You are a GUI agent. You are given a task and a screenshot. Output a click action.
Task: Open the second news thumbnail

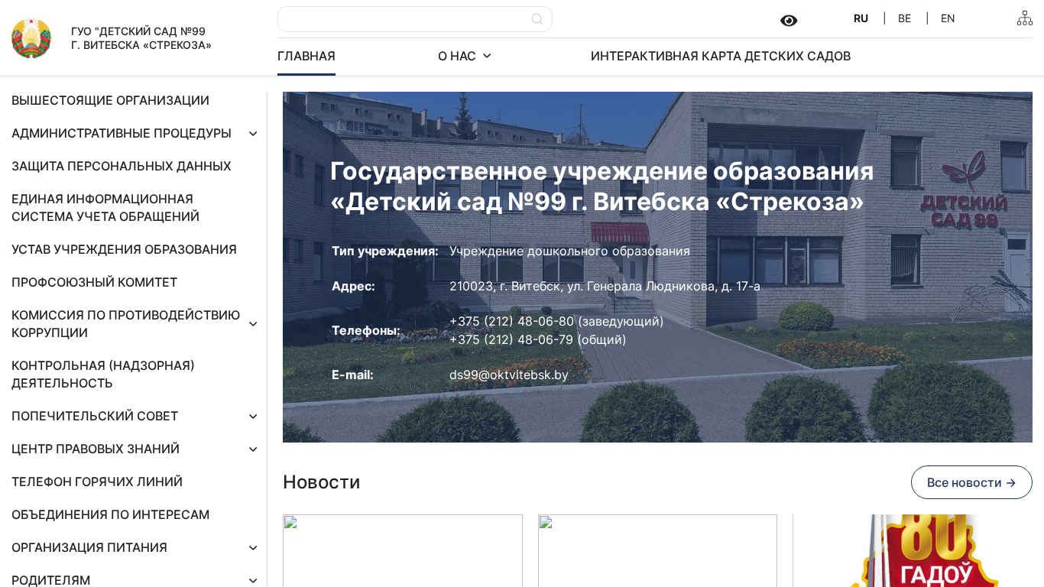[x=657, y=550]
